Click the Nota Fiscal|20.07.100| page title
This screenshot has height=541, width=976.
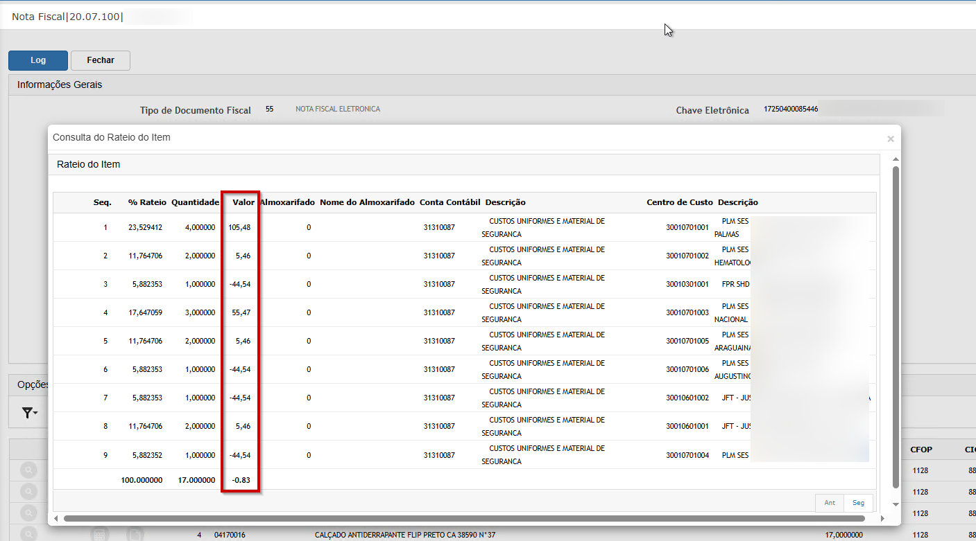[x=67, y=15]
